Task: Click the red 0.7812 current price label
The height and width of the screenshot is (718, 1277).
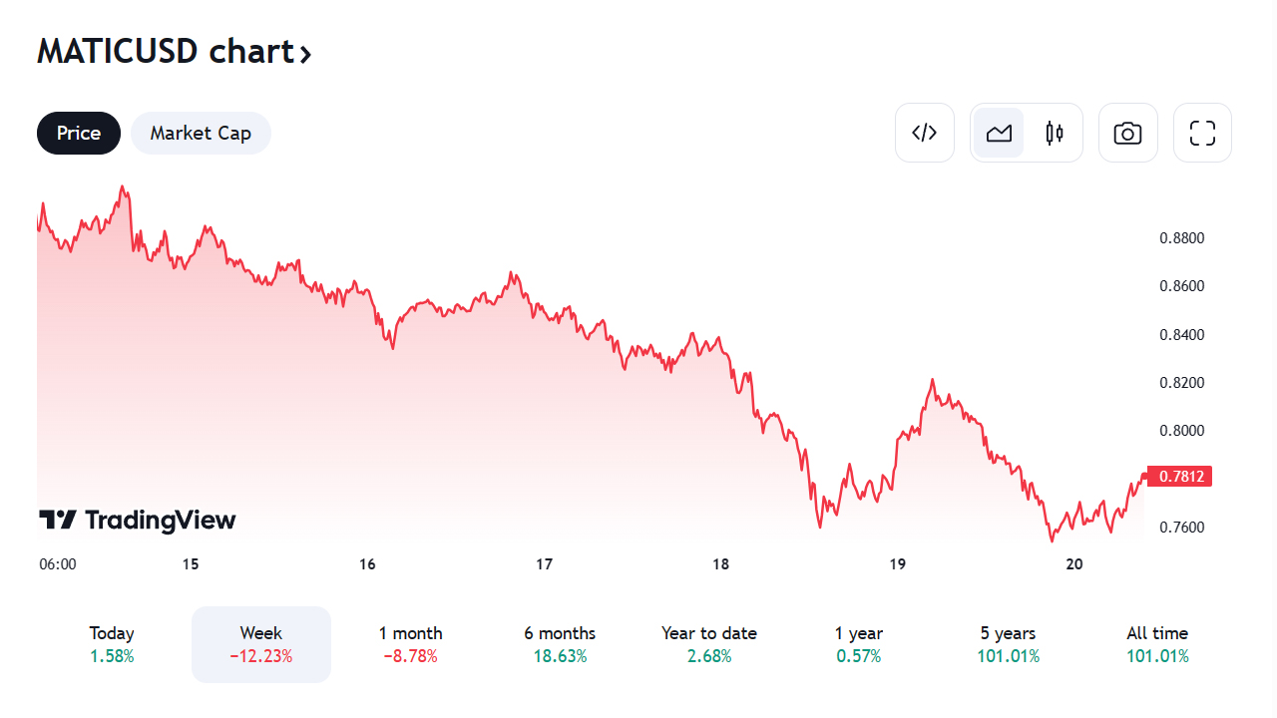Action: (x=1179, y=477)
